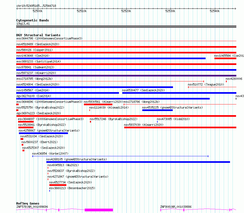Select the nsv4535225 gnomAD blue bar
244x213 pixels.
157,110
